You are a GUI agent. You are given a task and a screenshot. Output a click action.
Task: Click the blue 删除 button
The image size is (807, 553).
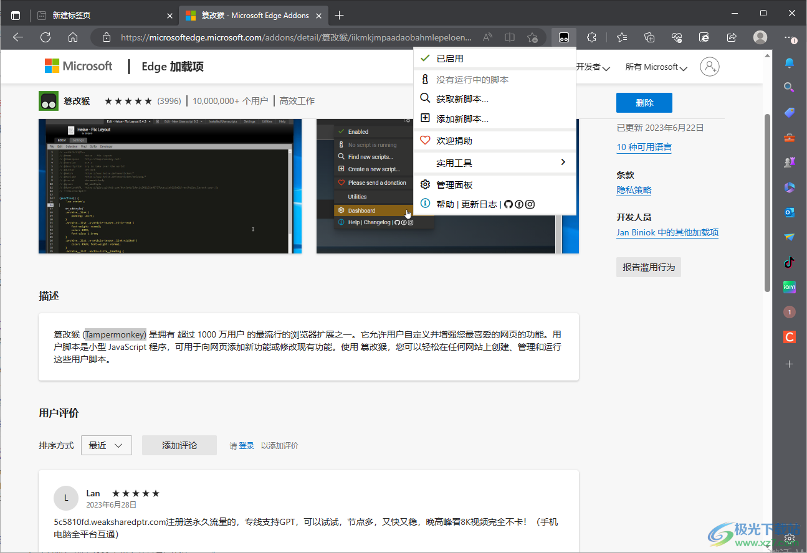[644, 103]
